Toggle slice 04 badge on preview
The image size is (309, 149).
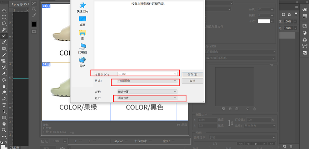point(46,65)
